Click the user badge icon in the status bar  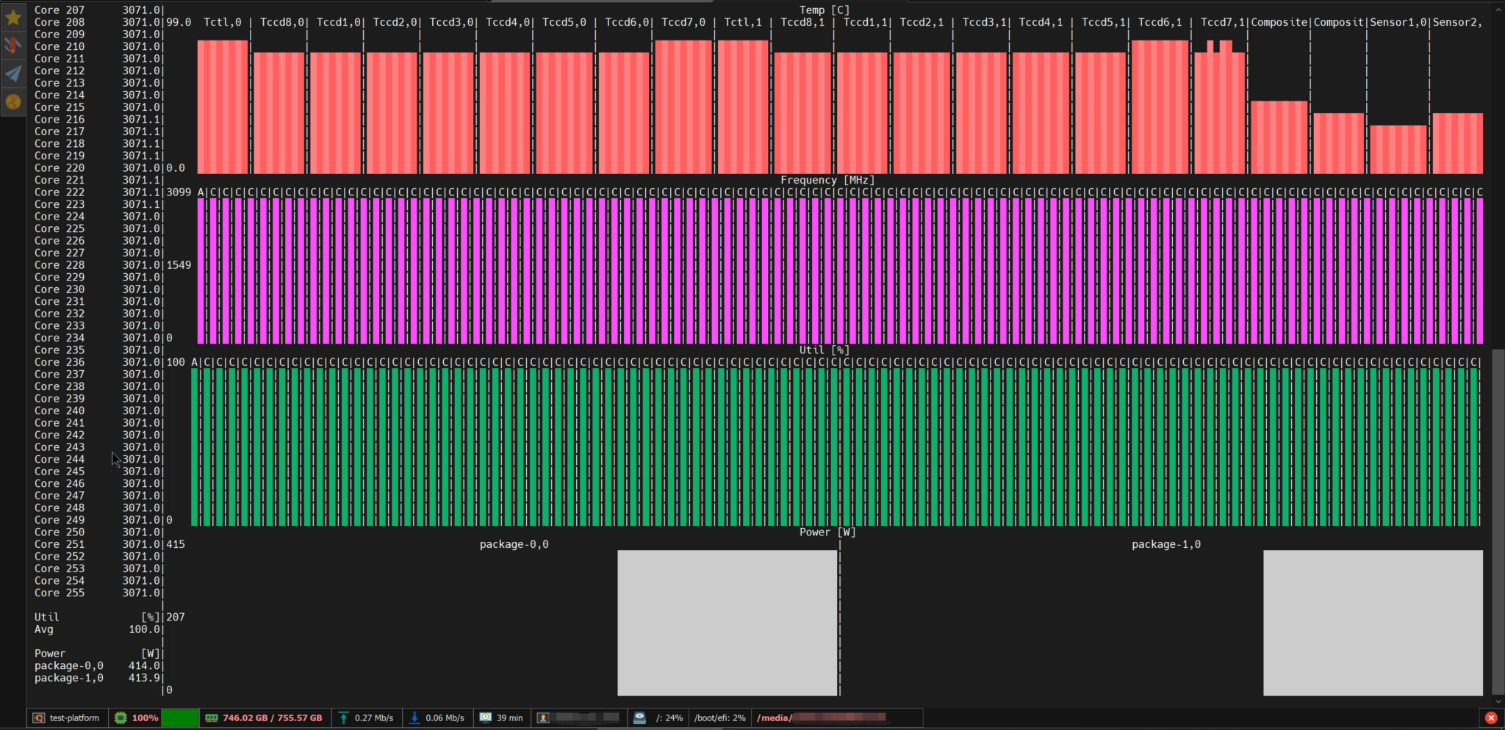point(543,718)
